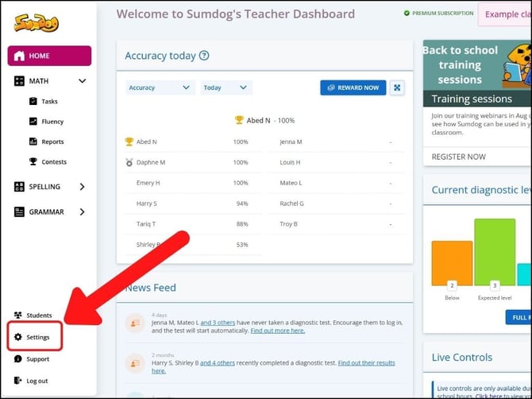Collapse the MATH section chevron
Image resolution: width=532 pixels, height=399 pixels.
[x=82, y=81]
